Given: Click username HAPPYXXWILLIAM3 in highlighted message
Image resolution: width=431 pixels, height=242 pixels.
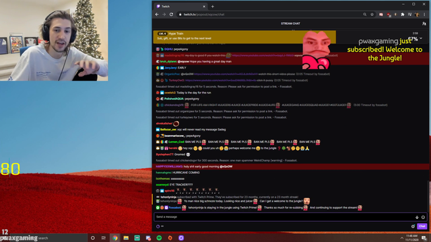Looking at the screenshot, I should [x=169, y=167].
